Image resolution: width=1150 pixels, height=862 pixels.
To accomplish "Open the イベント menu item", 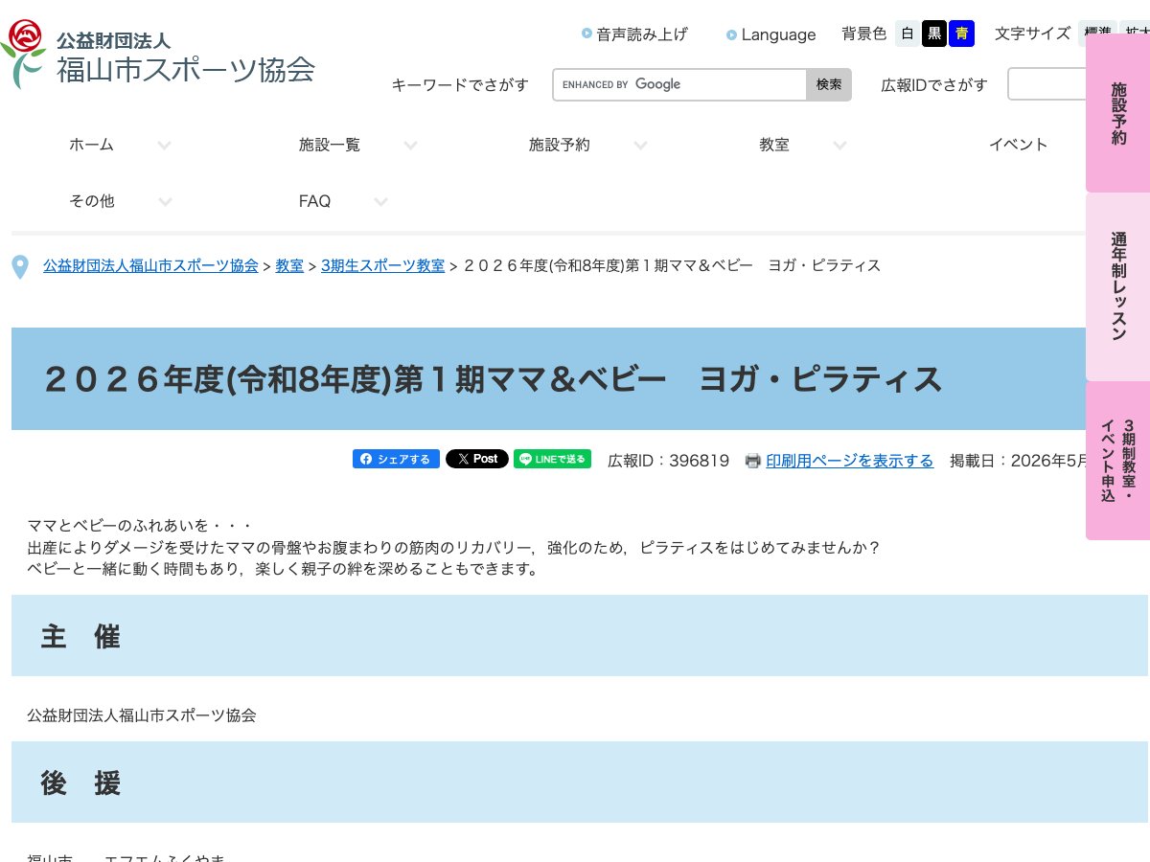I will [1019, 145].
